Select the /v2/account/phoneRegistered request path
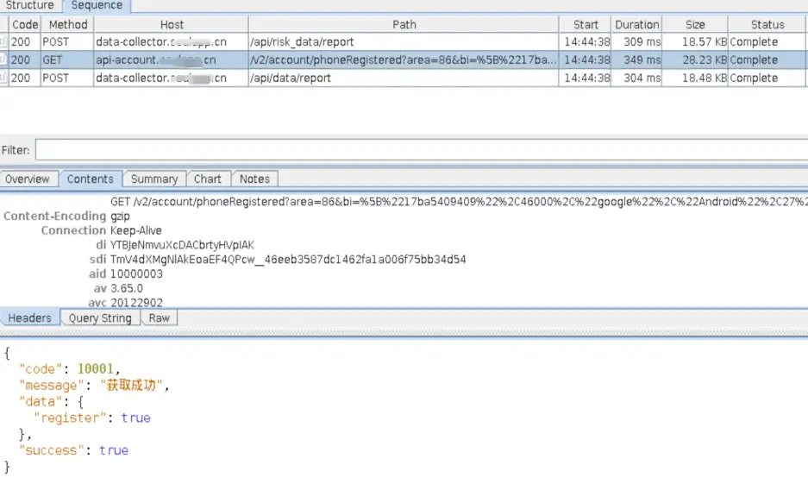This screenshot has width=808, height=484. coord(403,60)
